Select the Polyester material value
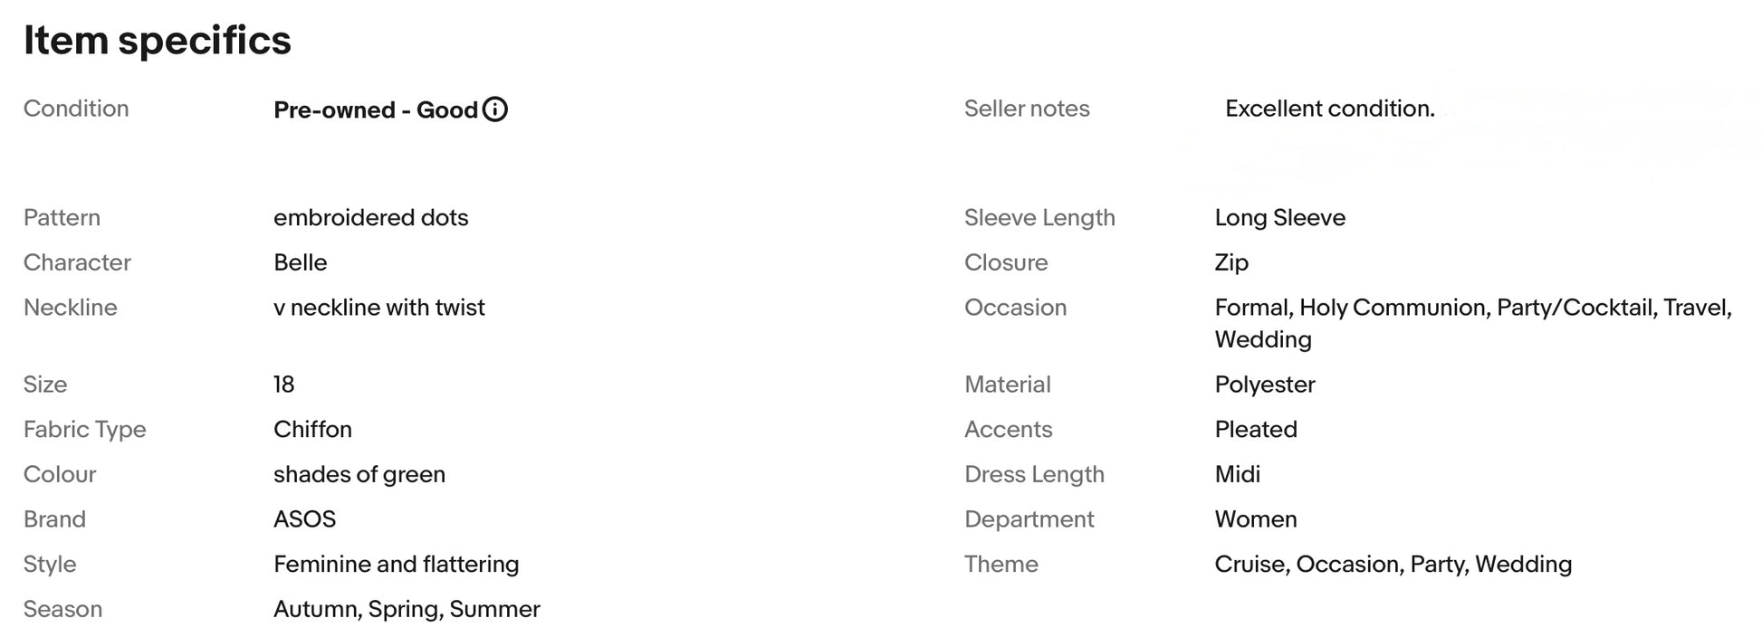The height and width of the screenshot is (637, 1762). (x=1265, y=385)
